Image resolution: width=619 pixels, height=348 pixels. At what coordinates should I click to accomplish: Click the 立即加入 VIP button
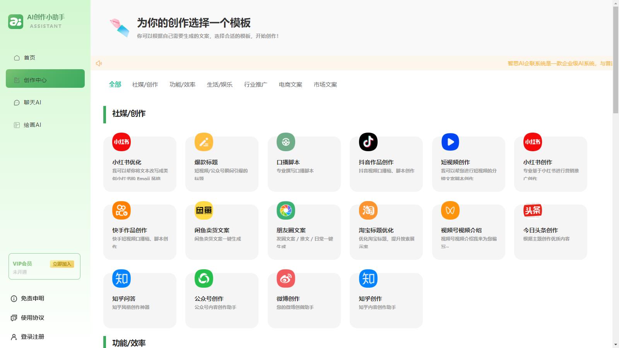(62, 264)
